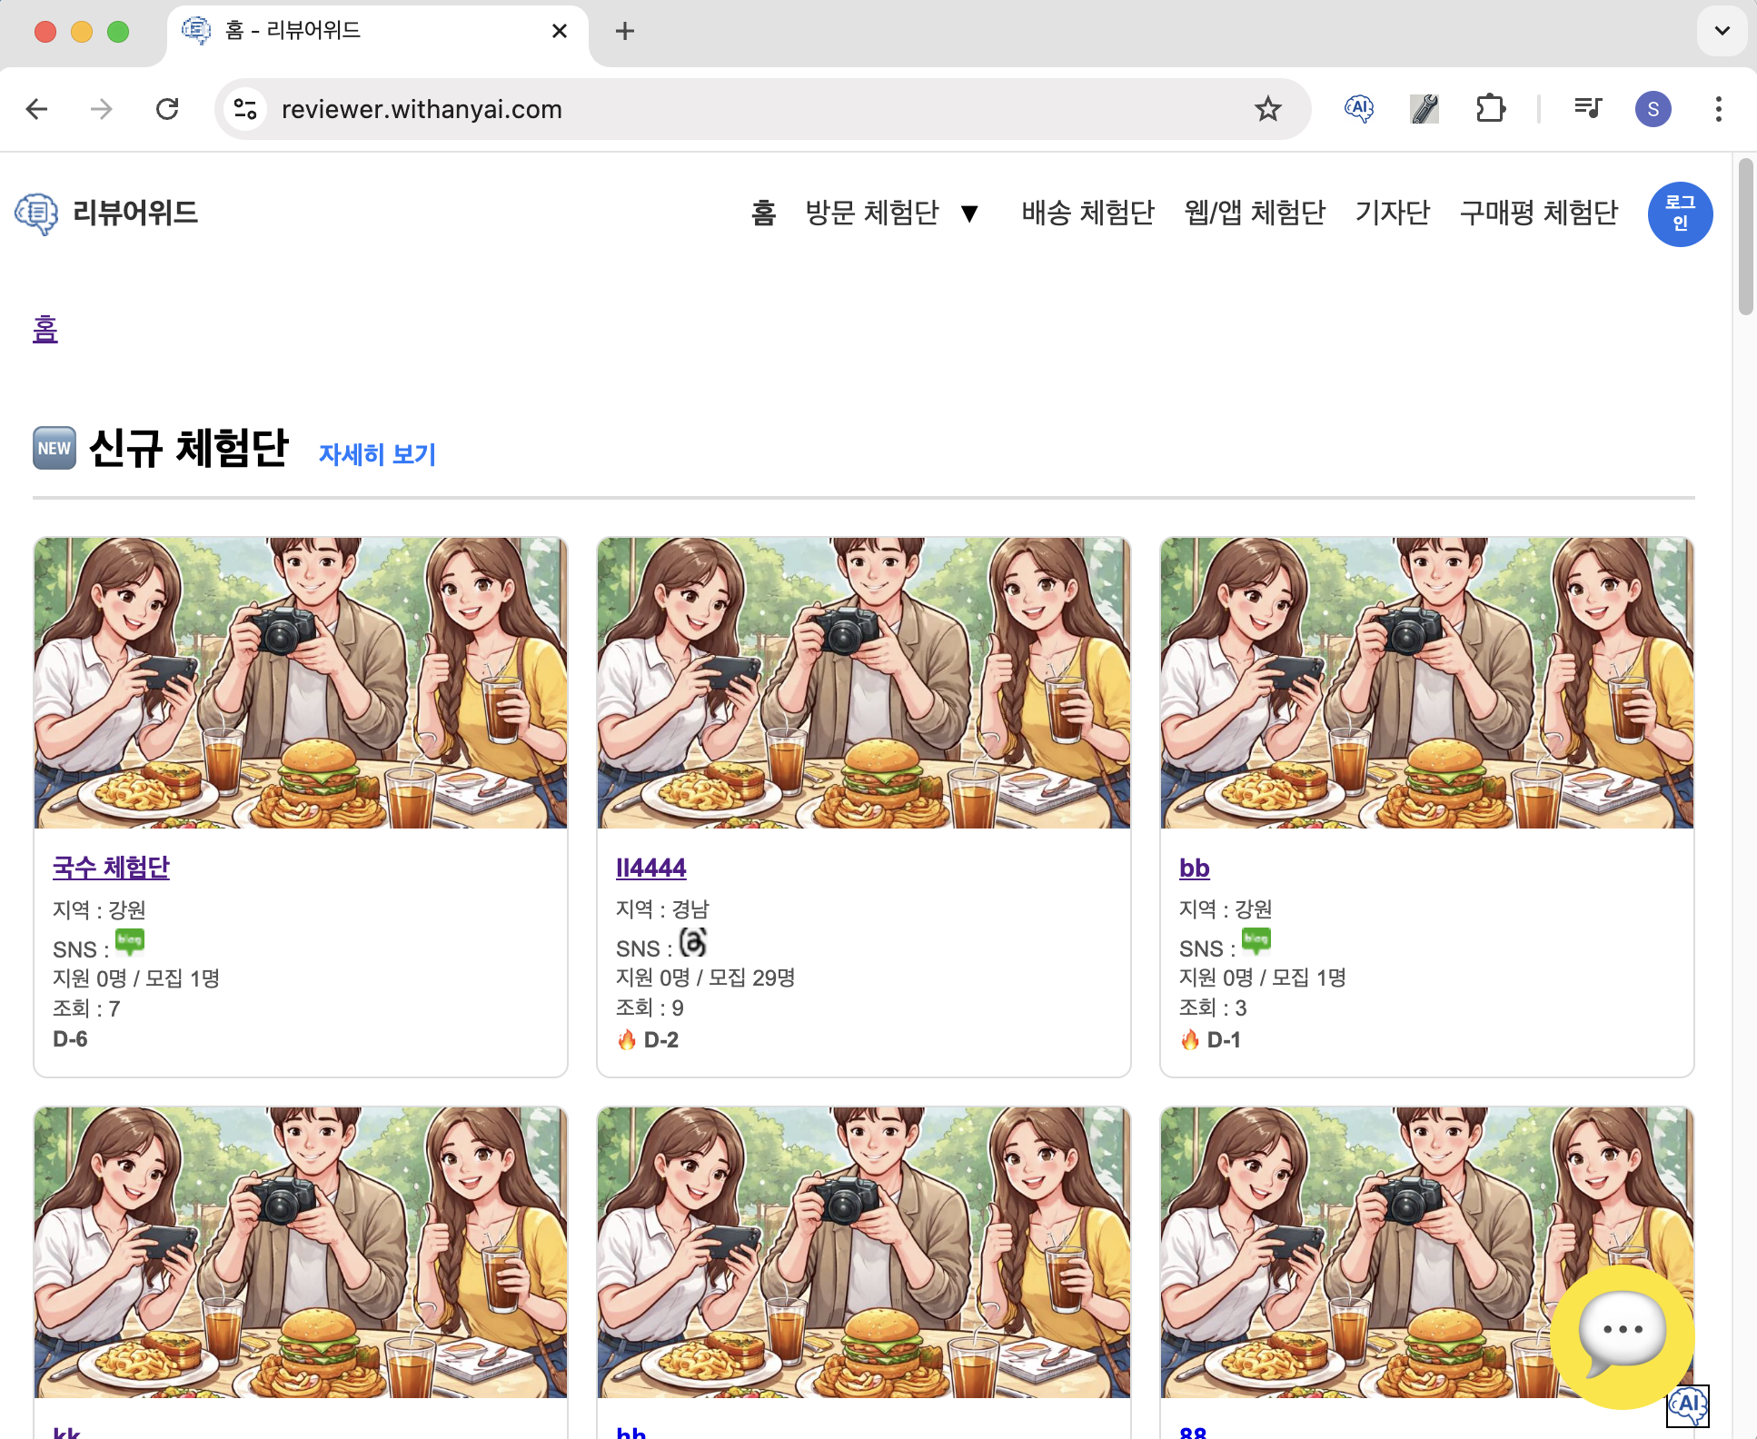Open the browser Extensions puzzle icon

[x=1490, y=109]
